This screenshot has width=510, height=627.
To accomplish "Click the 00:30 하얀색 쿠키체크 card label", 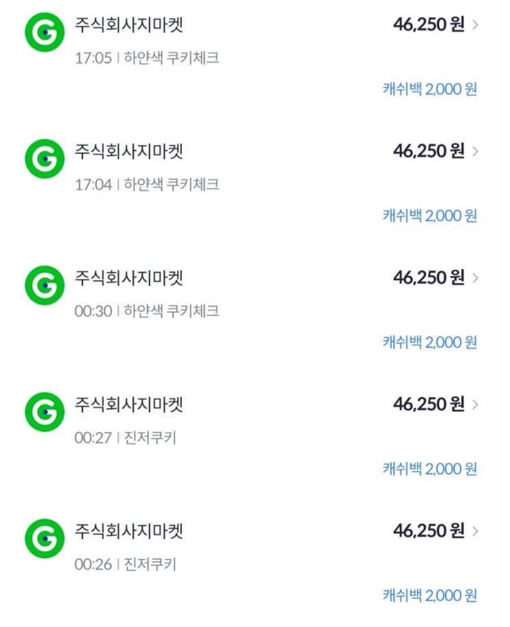I will pyautogui.click(x=172, y=311).
